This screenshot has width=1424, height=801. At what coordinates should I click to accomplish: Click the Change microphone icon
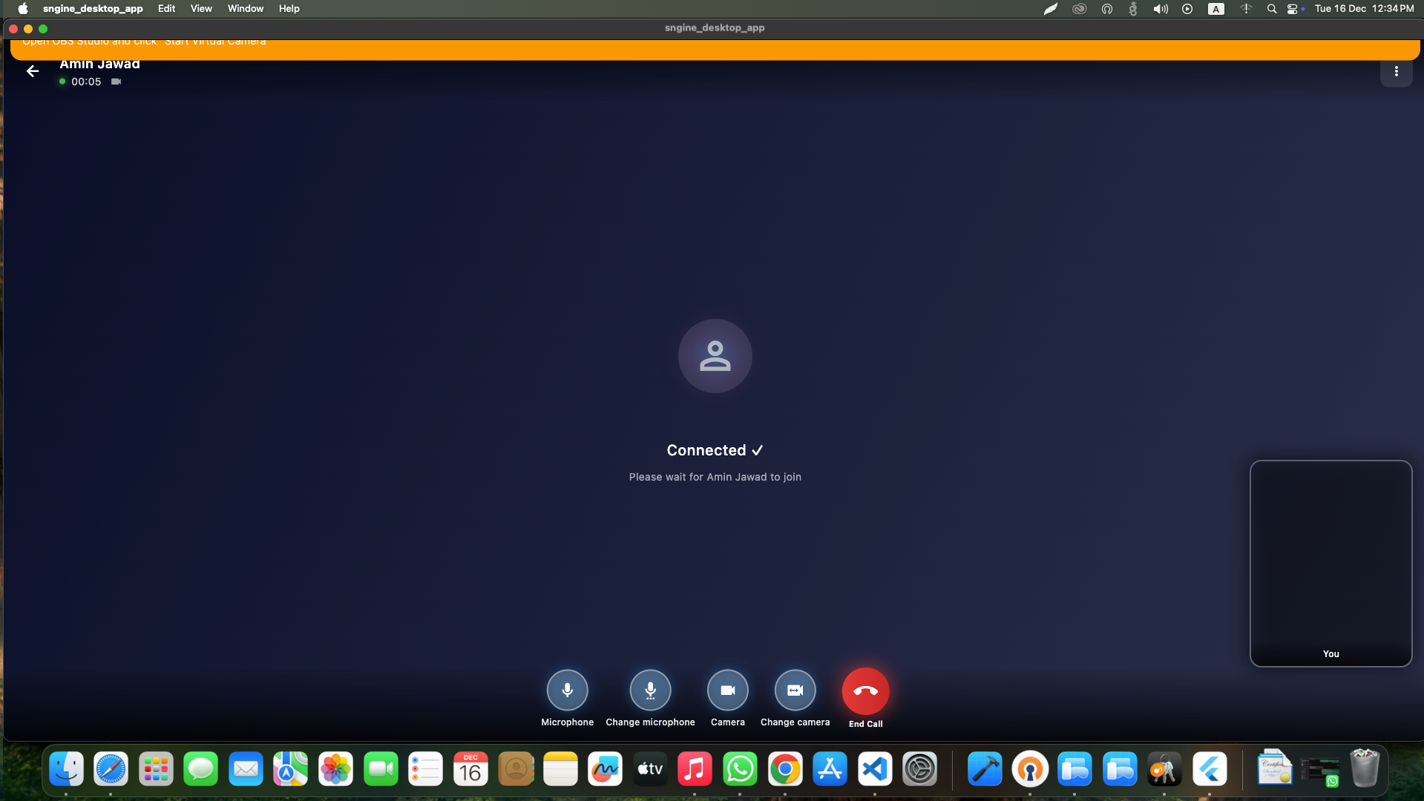650,690
